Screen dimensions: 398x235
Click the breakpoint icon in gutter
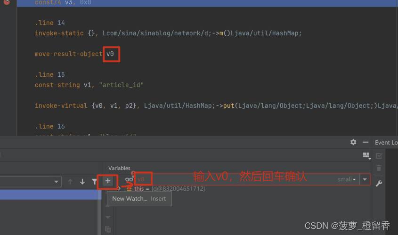pyautogui.click(x=7, y=2)
